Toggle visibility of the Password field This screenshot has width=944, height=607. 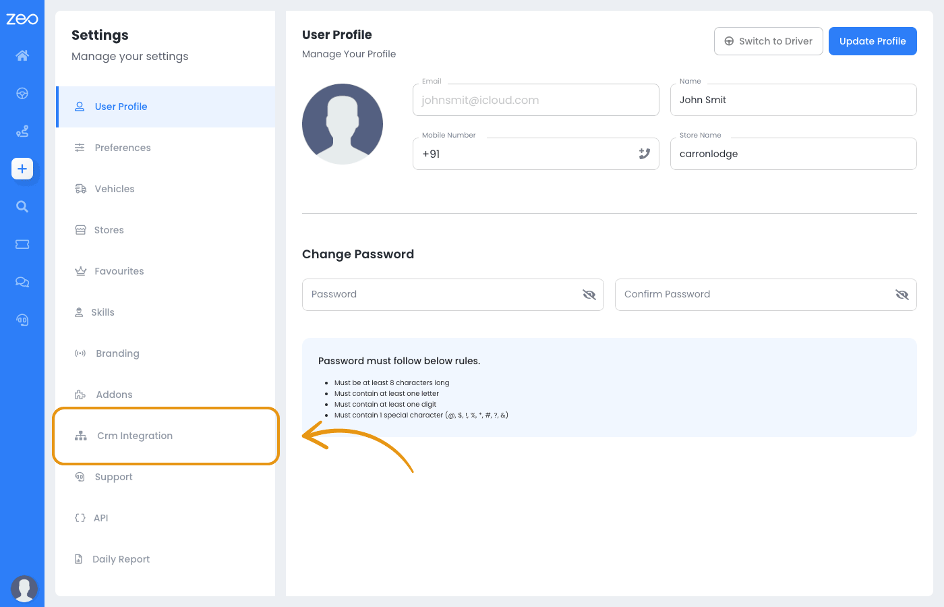[589, 295]
